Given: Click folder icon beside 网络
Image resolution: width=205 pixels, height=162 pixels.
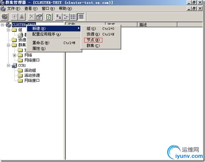Looking at the screenshot, I should coord(20,55).
